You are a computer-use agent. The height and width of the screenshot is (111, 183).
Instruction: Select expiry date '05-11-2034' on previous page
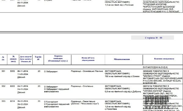click(x=23, y=2)
